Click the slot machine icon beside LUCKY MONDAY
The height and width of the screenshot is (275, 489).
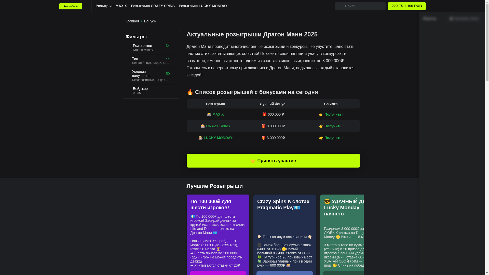200,138
